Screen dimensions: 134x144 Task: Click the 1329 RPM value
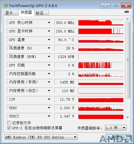65,57
